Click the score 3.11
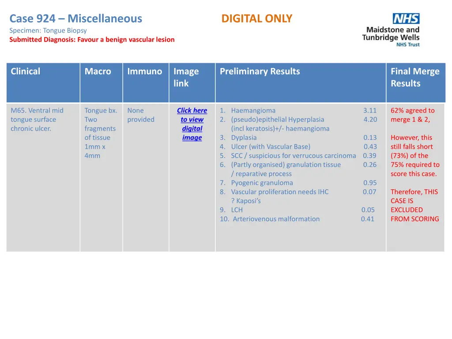This screenshot has width=452, height=339. tap(370, 110)
